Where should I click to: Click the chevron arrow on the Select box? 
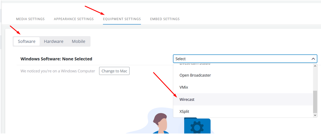pyautogui.click(x=313, y=59)
